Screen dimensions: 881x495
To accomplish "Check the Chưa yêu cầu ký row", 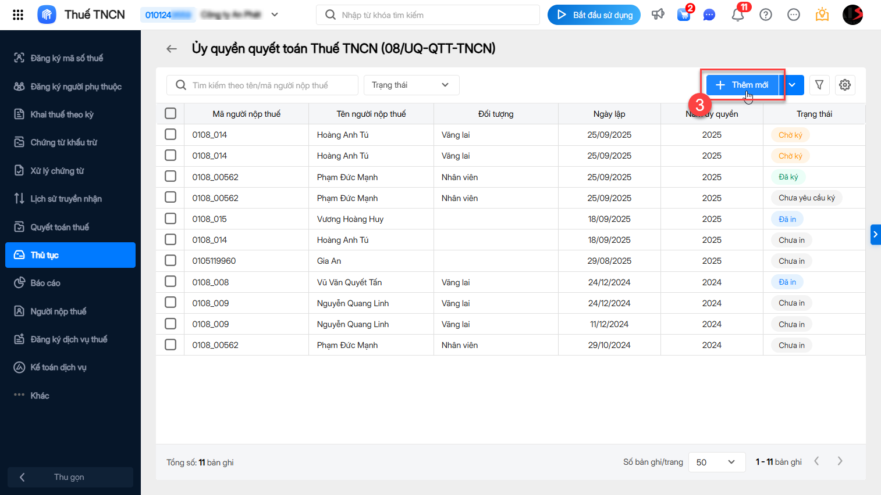I will [x=170, y=197].
